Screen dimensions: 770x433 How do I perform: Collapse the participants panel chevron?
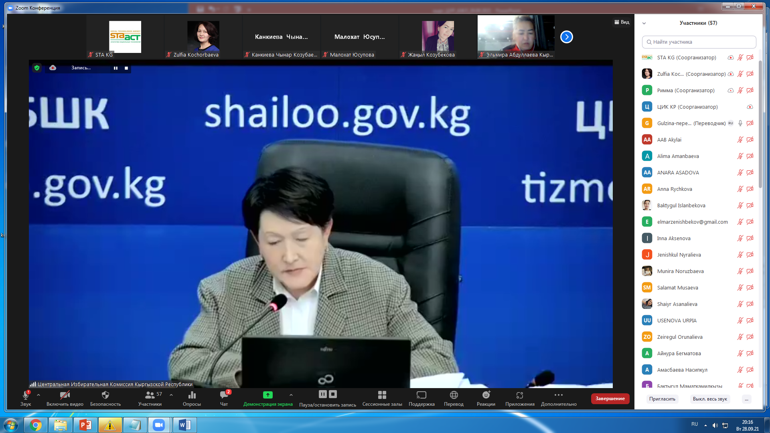click(x=644, y=23)
